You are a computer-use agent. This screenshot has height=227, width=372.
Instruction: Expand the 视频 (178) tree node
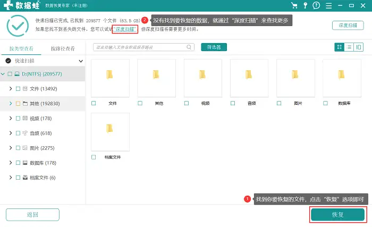tap(11, 118)
